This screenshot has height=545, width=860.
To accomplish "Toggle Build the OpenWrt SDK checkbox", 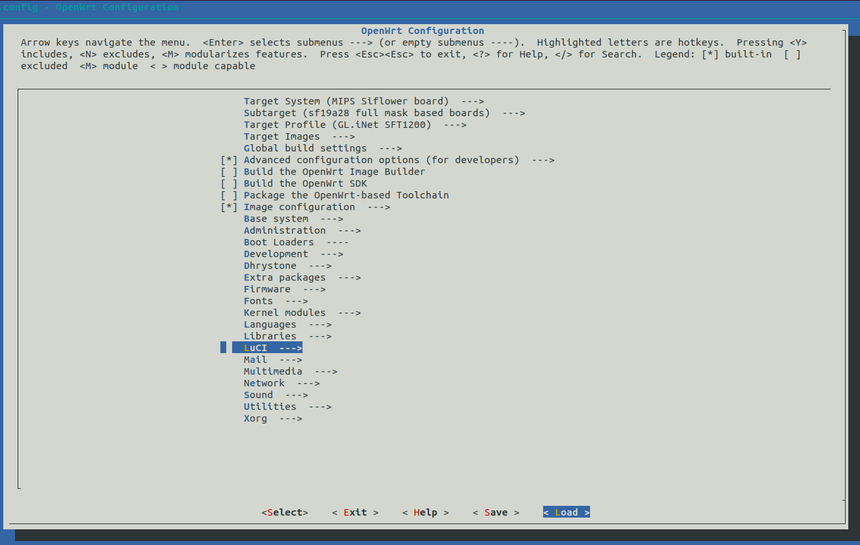I will click(x=229, y=183).
